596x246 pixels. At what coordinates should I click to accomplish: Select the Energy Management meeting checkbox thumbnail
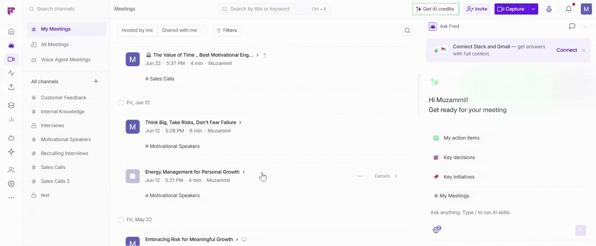coord(133,176)
